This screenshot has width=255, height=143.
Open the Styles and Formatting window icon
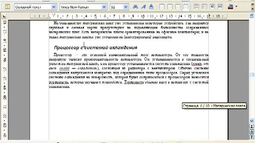(7, 7)
